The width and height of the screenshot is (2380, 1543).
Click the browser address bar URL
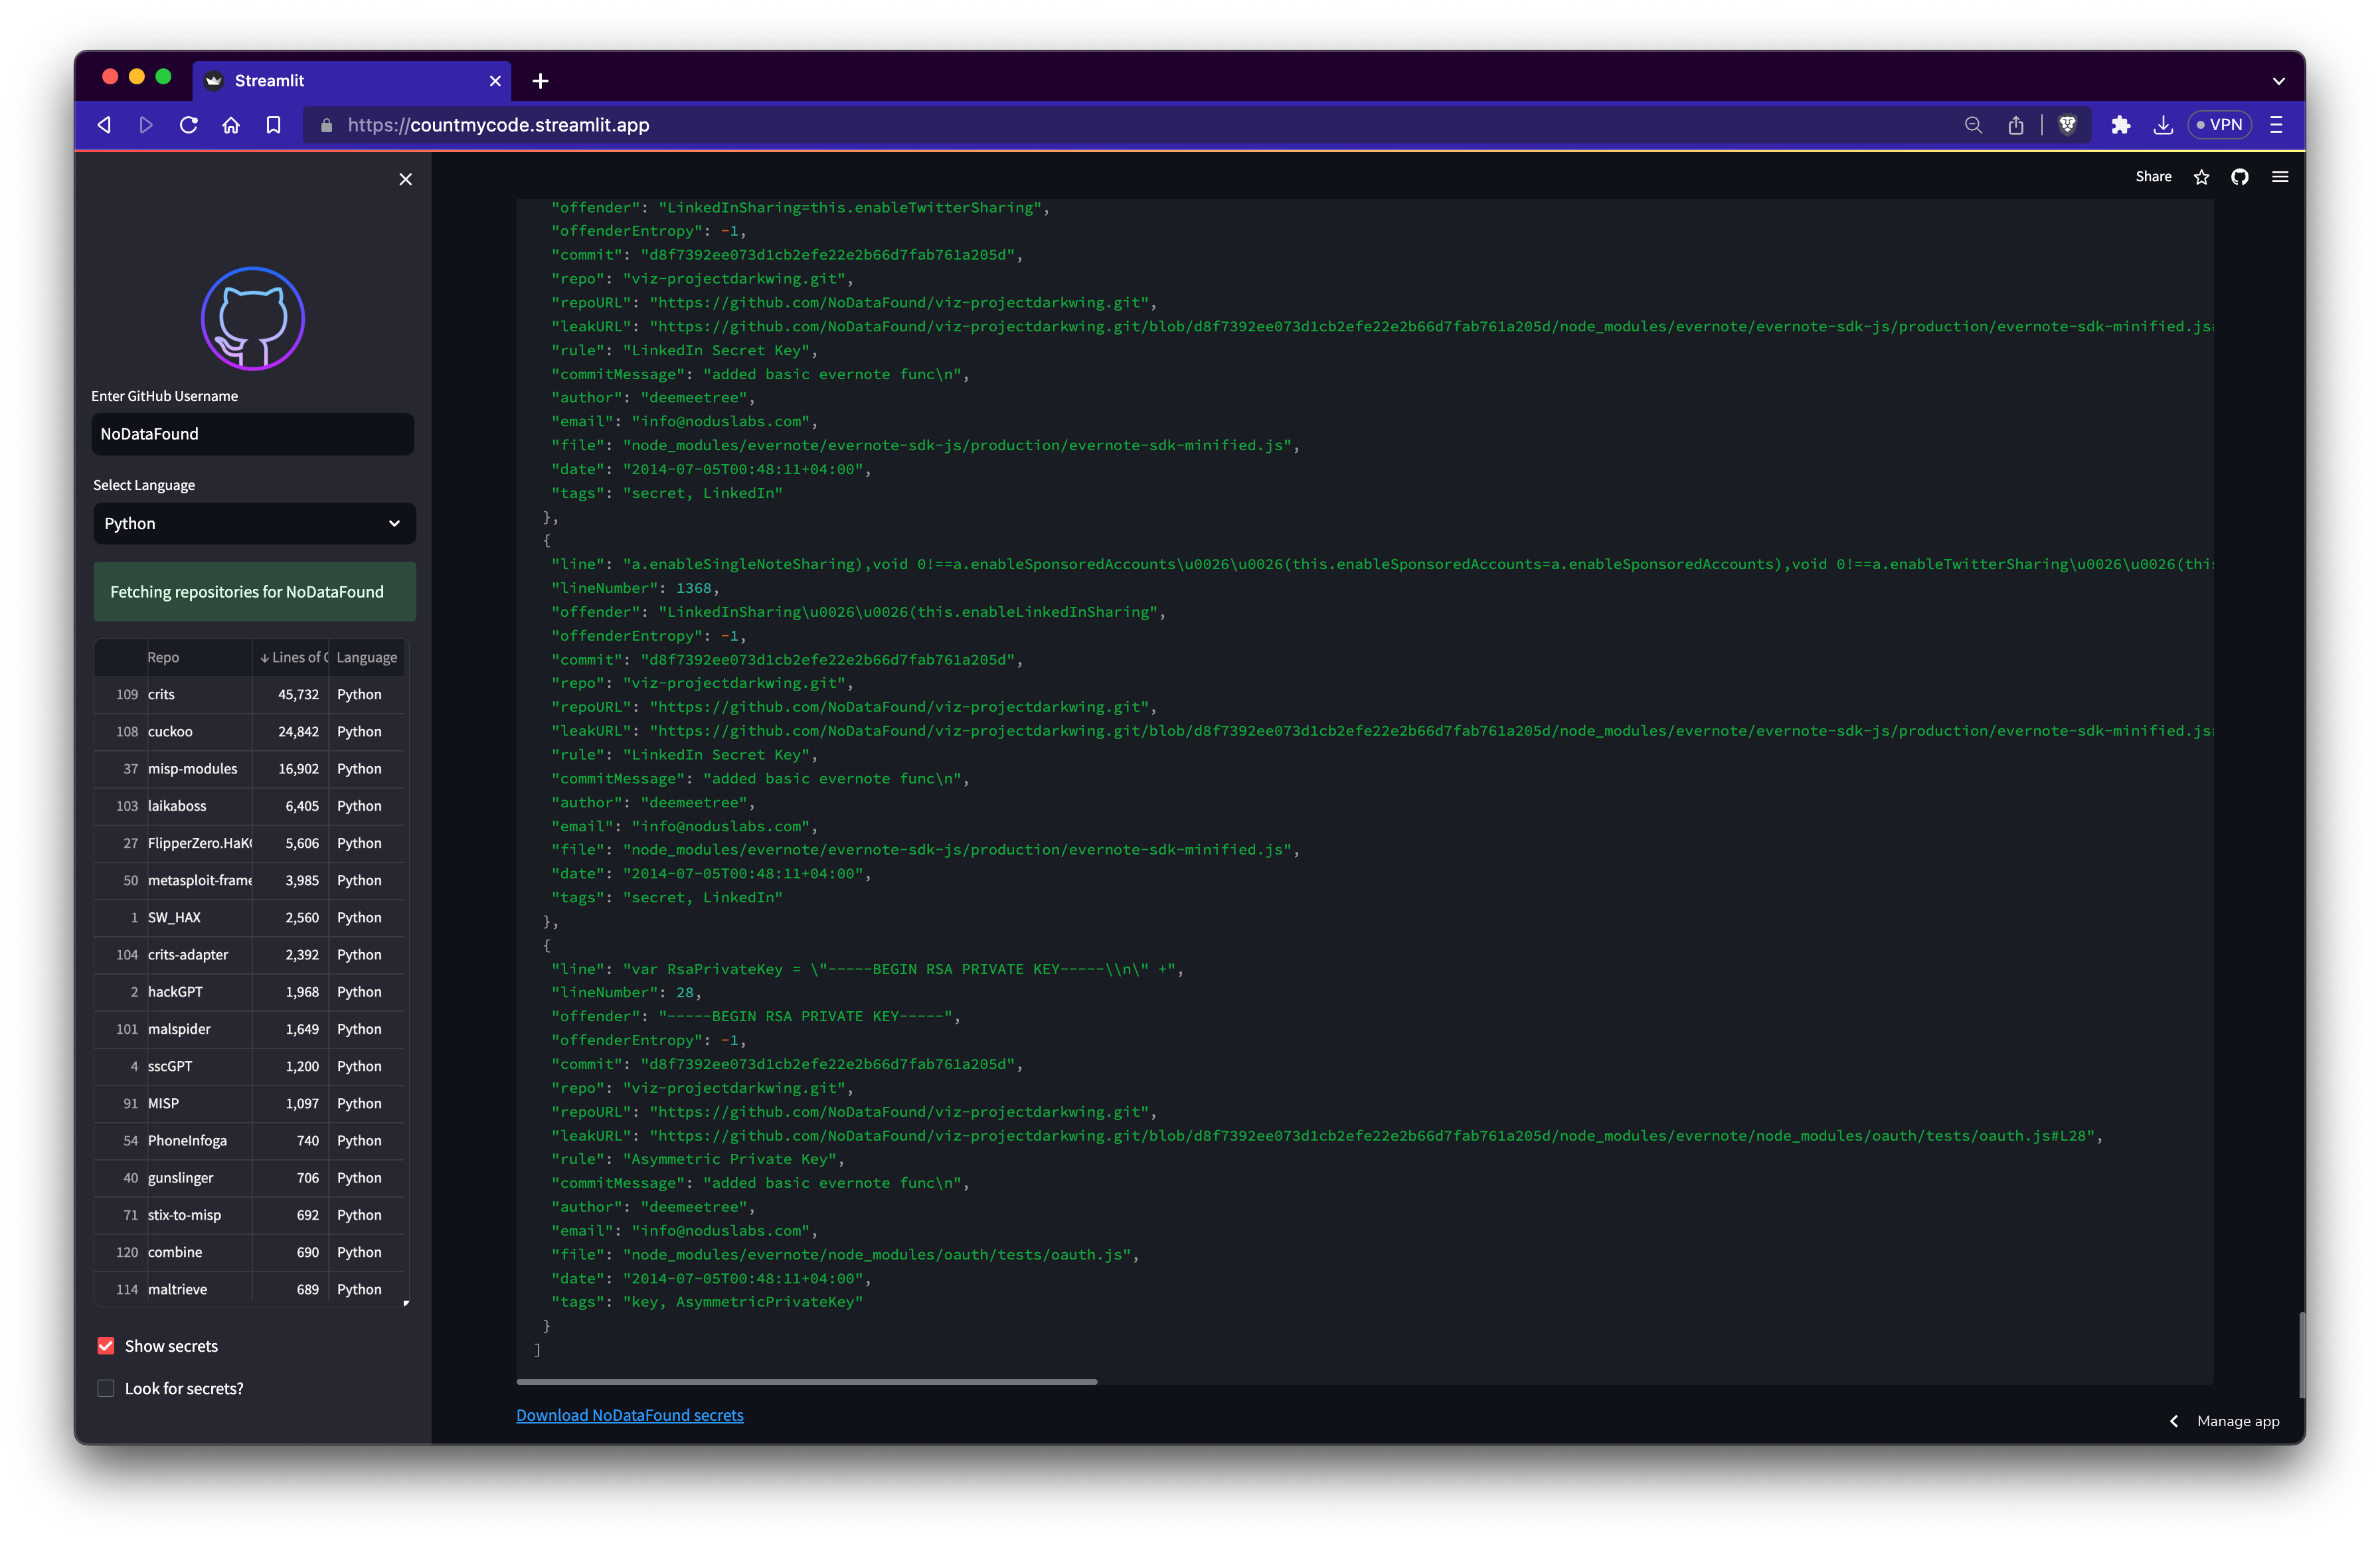click(498, 125)
